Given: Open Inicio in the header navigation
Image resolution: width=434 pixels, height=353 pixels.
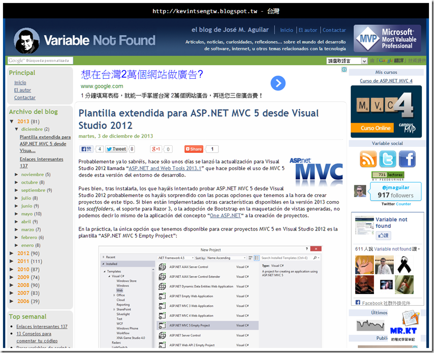Looking at the screenshot, I should (x=287, y=30).
